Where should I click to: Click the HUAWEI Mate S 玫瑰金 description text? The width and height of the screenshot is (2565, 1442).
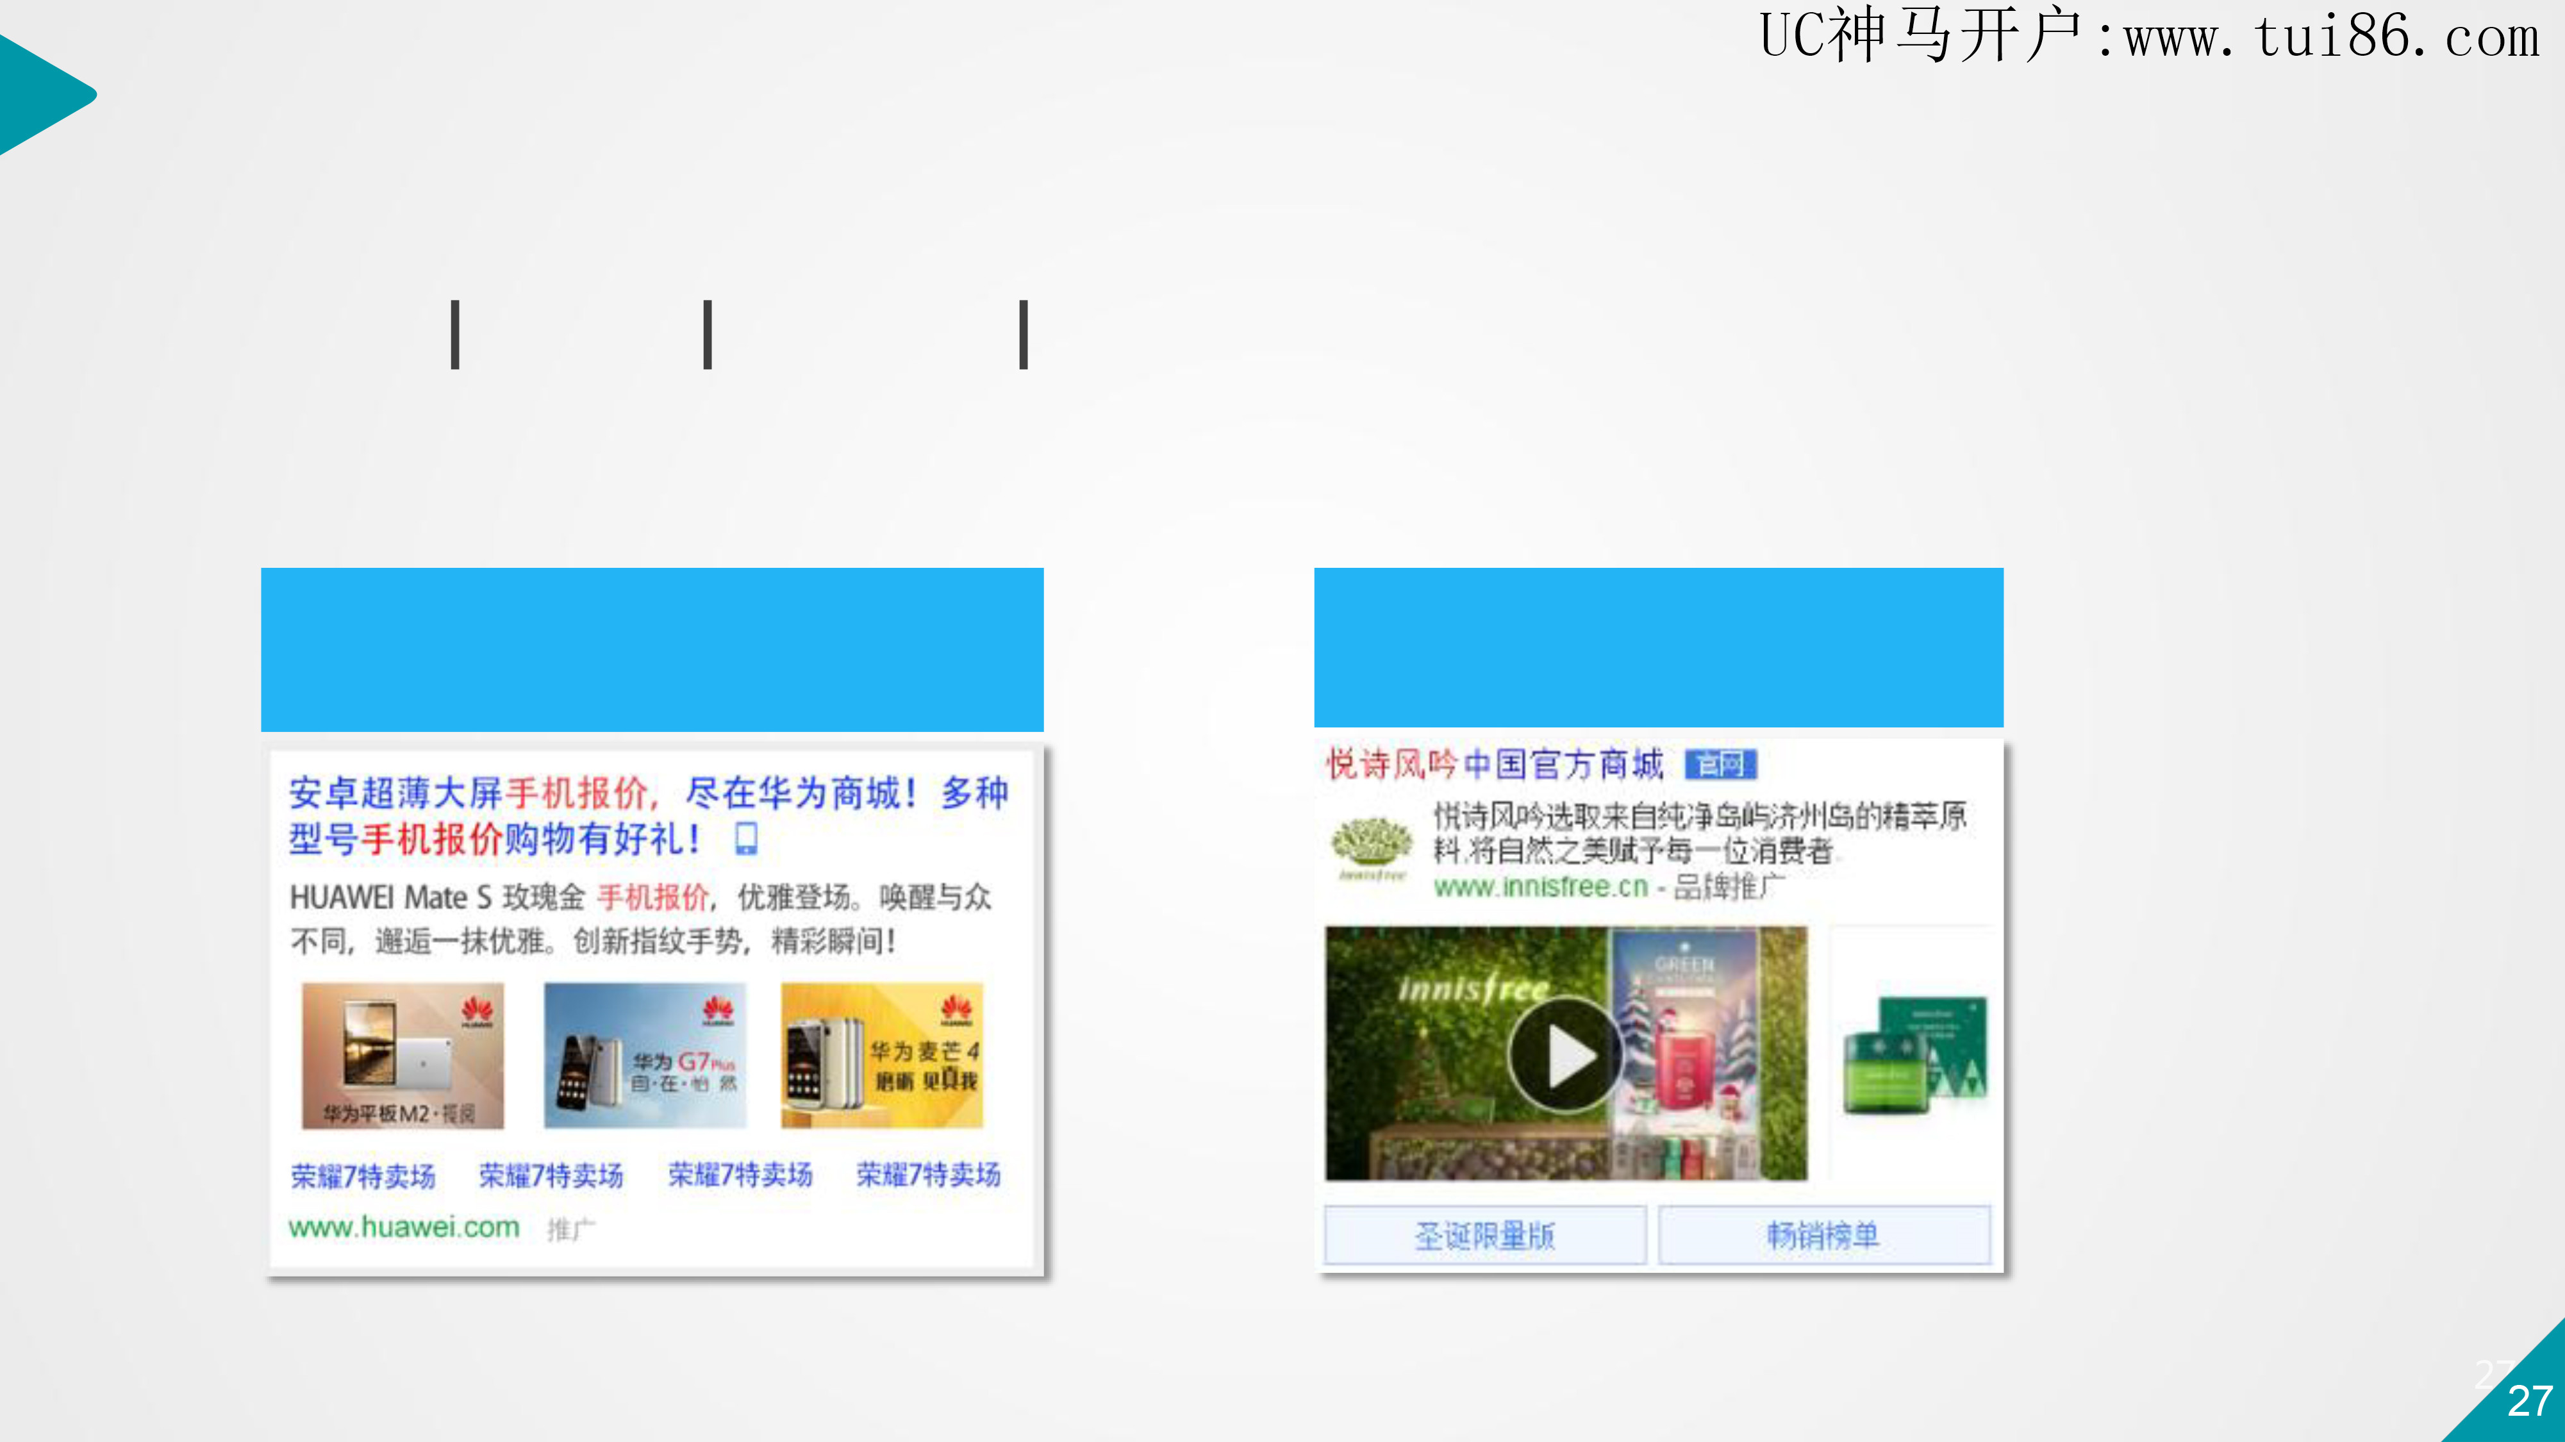point(640,918)
